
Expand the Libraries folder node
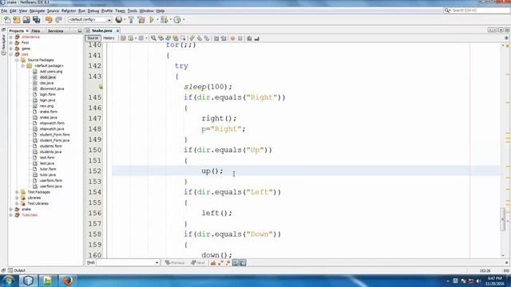[x=17, y=198]
